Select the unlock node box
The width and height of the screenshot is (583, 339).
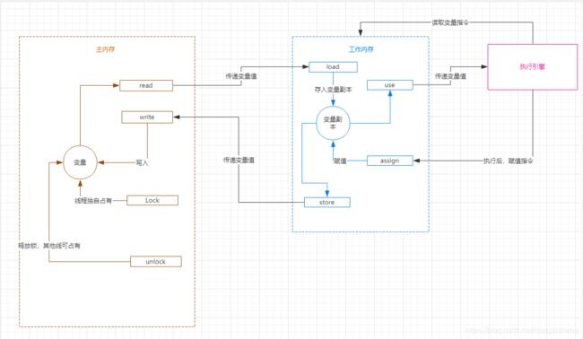pos(156,262)
